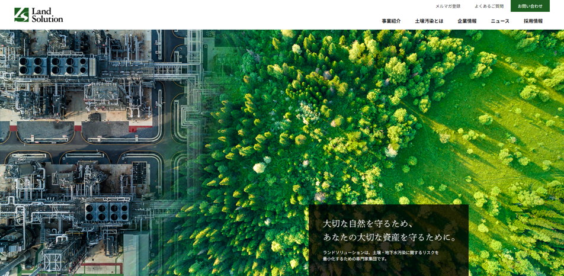This screenshot has height=276, width=564.
Task: Click the headline line あなたの大切な資産を守るために。
Action: 391,237
